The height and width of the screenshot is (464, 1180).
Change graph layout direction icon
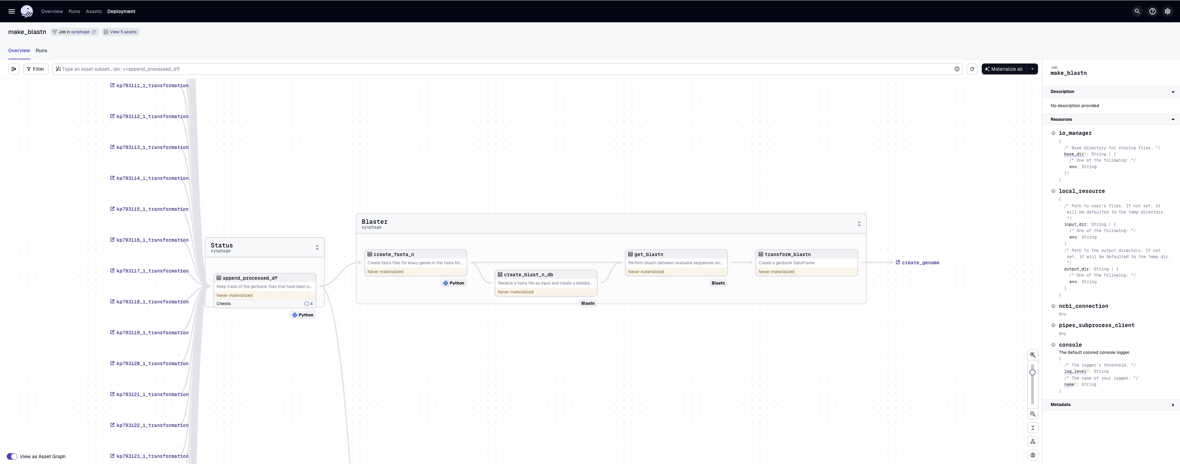[1032, 442]
